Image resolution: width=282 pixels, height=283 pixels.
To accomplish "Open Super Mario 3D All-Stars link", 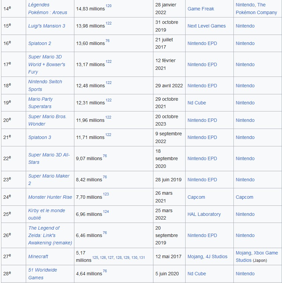I will [x=49, y=158].
